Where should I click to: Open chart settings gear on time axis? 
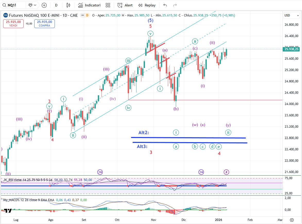point(292,220)
